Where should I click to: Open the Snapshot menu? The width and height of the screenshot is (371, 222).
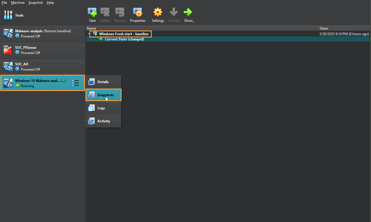pos(35,3)
